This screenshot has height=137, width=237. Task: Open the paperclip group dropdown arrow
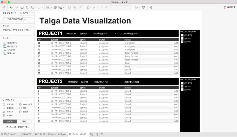pos(97,7)
